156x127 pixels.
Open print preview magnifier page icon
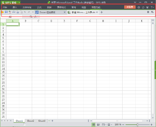click(21, 12)
